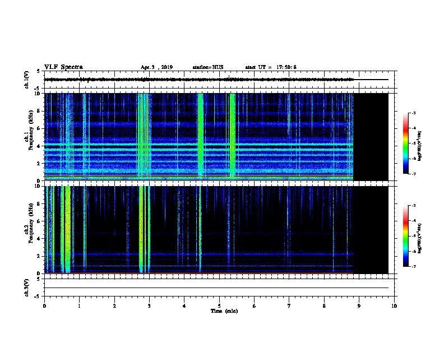Image resolution: width=444 pixels, height=343 pixels.
Task: Click the flat ch.3 waveform line
Action: [216, 288]
